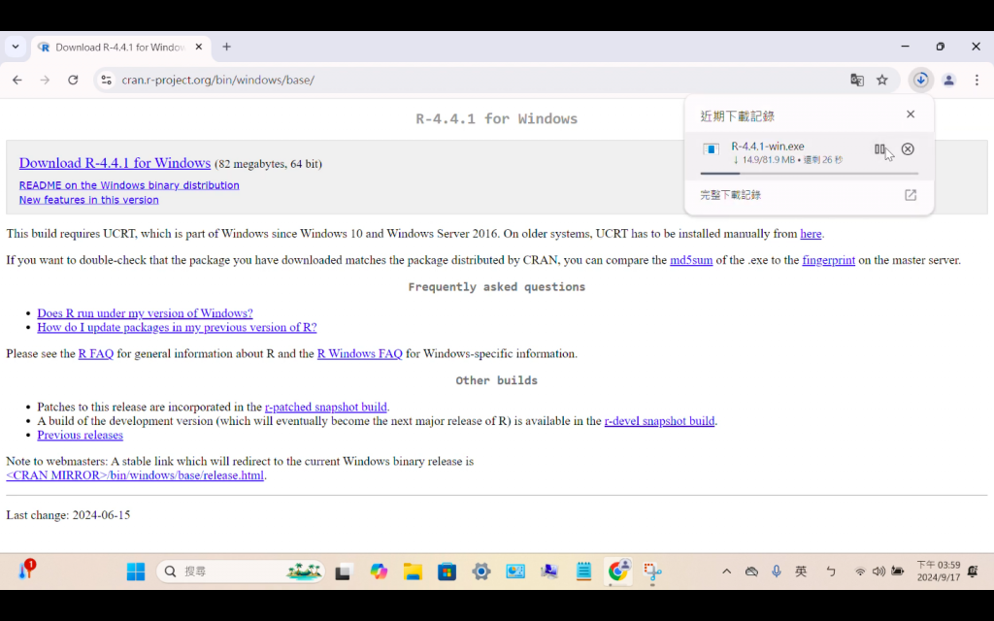Reload the page
The width and height of the screenshot is (994, 621).
tap(73, 80)
